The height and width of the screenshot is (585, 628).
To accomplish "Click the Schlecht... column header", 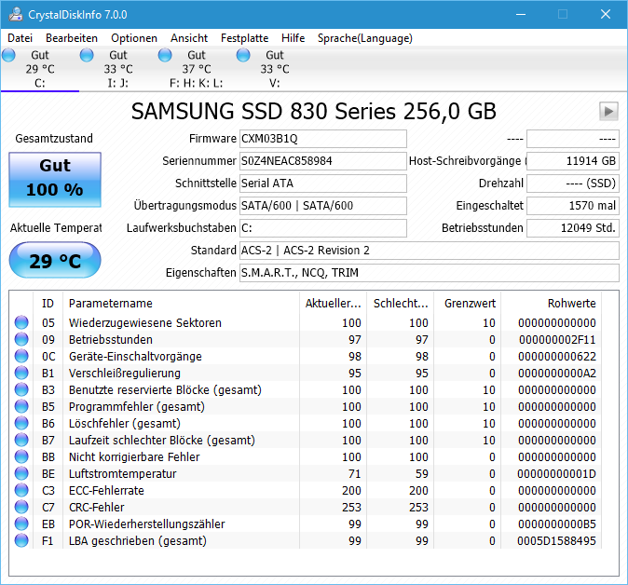I will (x=401, y=303).
